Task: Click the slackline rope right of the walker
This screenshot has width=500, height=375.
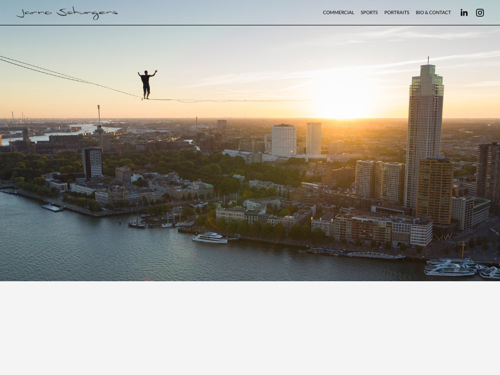Action: click(x=220, y=101)
